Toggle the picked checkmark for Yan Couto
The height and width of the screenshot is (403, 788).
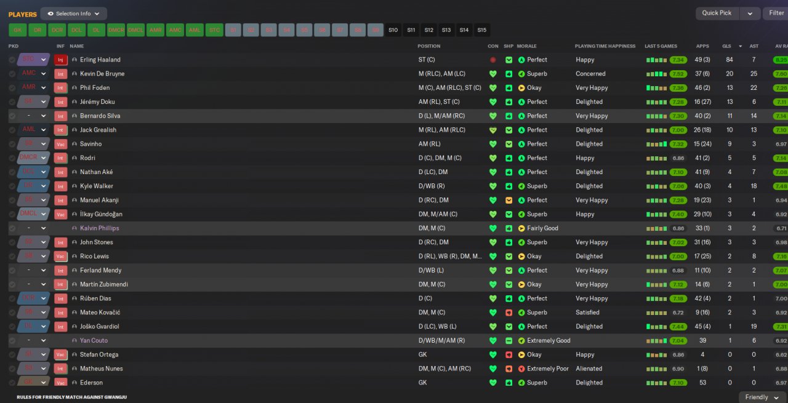[12, 340]
